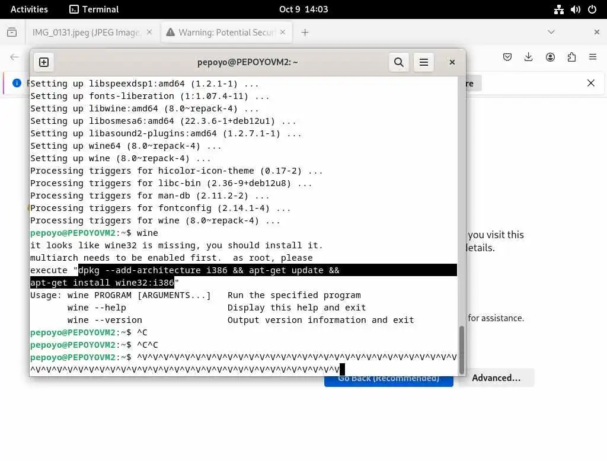This screenshot has width=607, height=461.
Task: Go back in browser history
Action: click(x=14, y=57)
